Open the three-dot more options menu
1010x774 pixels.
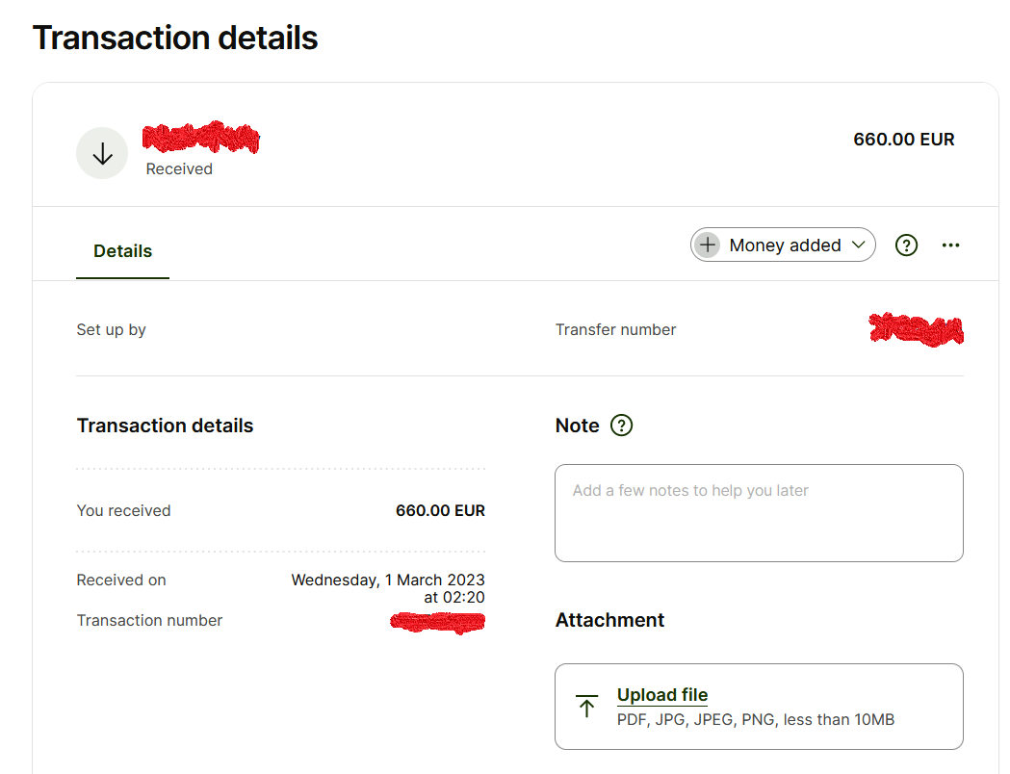(x=951, y=245)
